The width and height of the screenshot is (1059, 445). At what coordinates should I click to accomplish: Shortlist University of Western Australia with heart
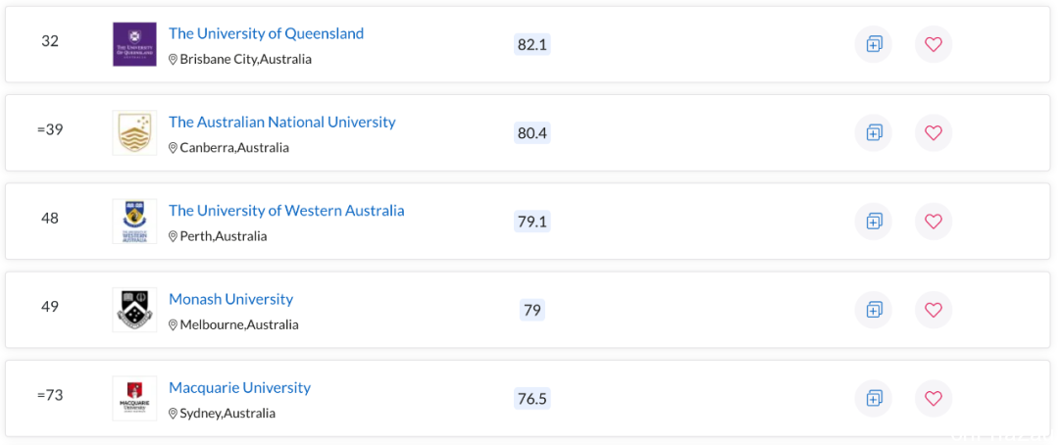pyautogui.click(x=933, y=222)
